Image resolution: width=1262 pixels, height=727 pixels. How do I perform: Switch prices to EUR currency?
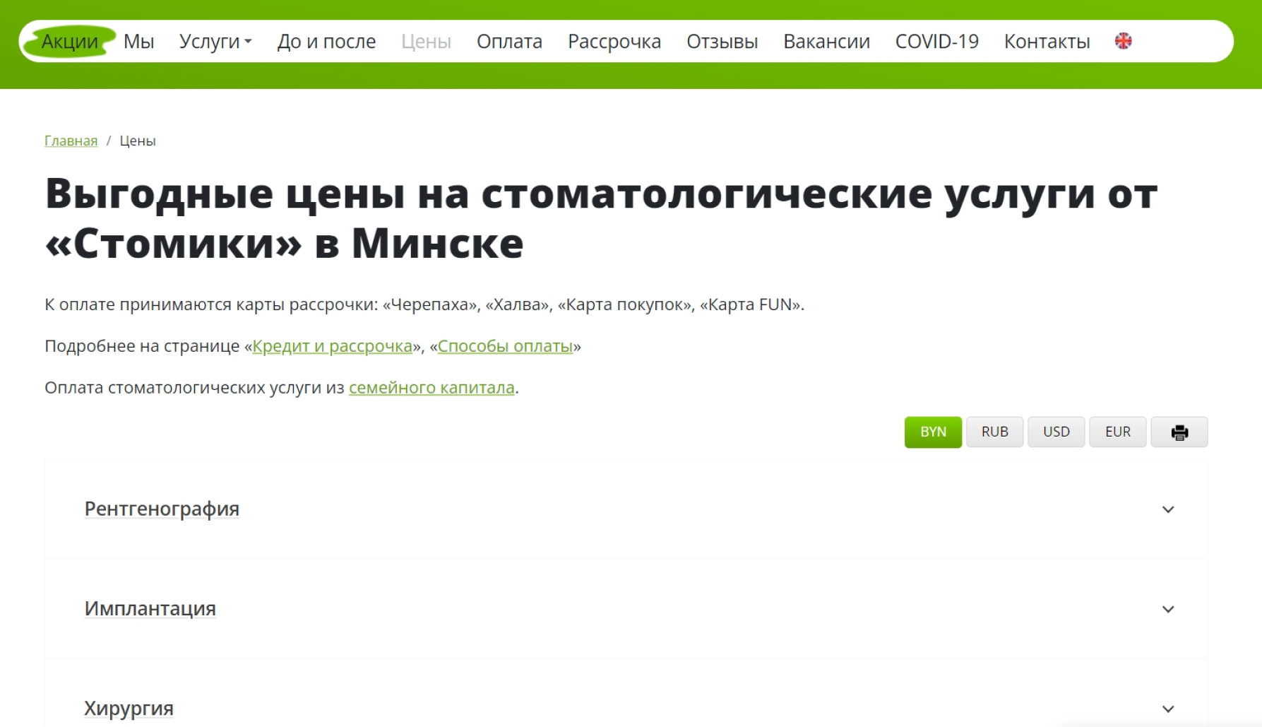coord(1117,432)
